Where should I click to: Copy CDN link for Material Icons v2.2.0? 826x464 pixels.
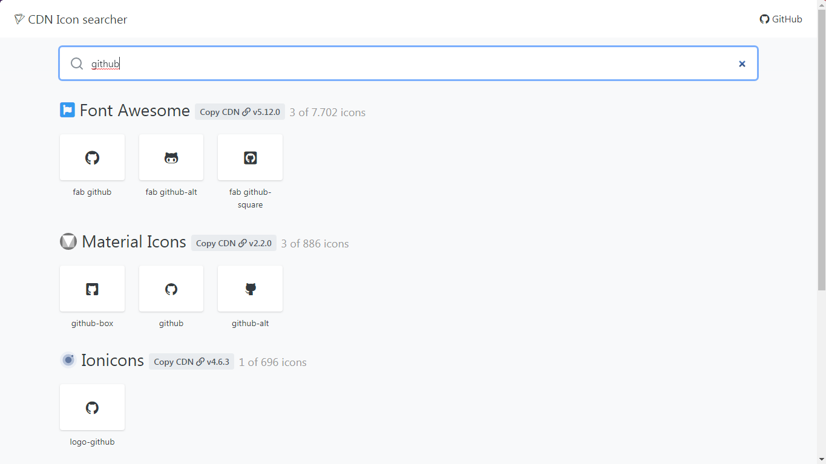pyautogui.click(x=234, y=243)
